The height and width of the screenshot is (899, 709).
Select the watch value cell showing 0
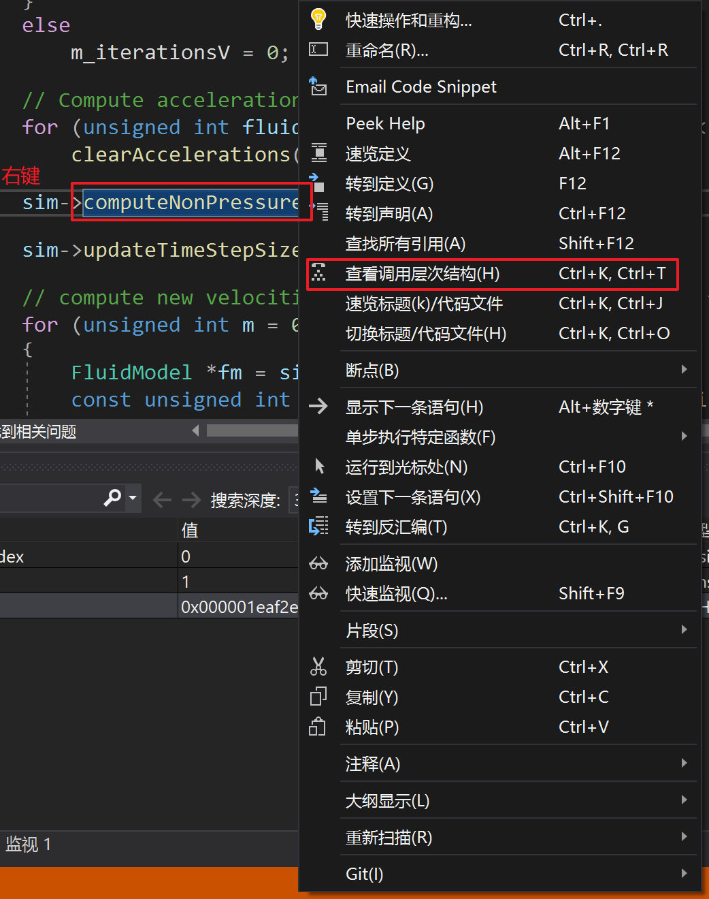pyautogui.click(x=238, y=556)
